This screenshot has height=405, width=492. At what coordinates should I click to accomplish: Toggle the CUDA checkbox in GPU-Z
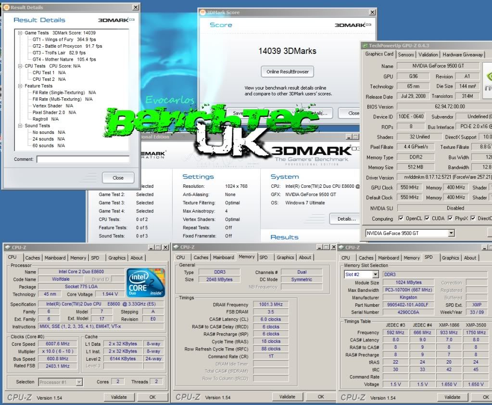click(427, 218)
